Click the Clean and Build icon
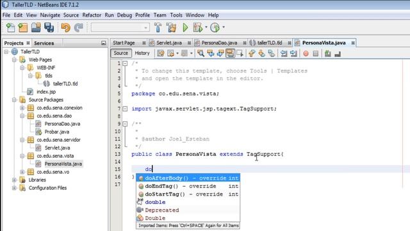 click(x=171, y=27)
